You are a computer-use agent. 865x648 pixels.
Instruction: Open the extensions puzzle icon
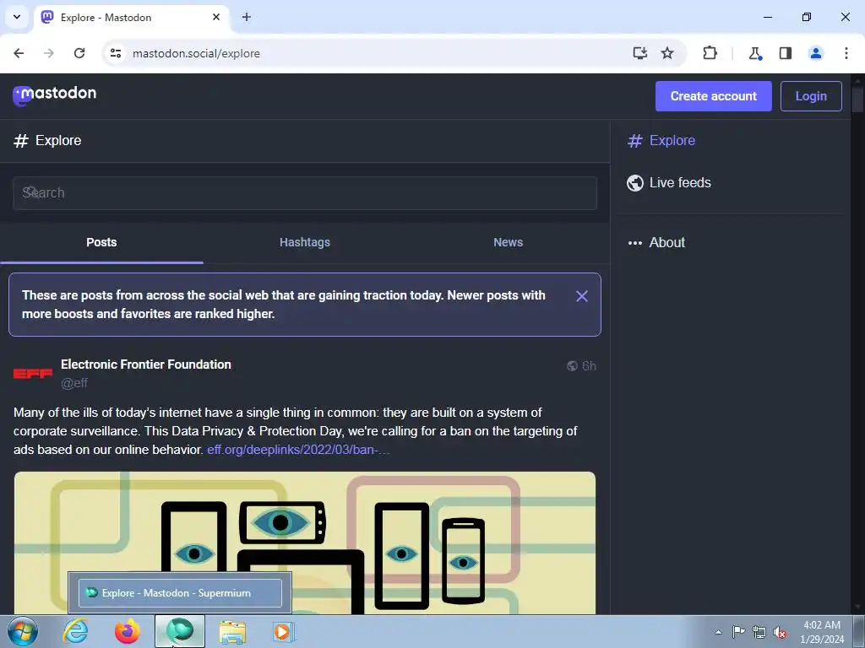tap(710, 53)
